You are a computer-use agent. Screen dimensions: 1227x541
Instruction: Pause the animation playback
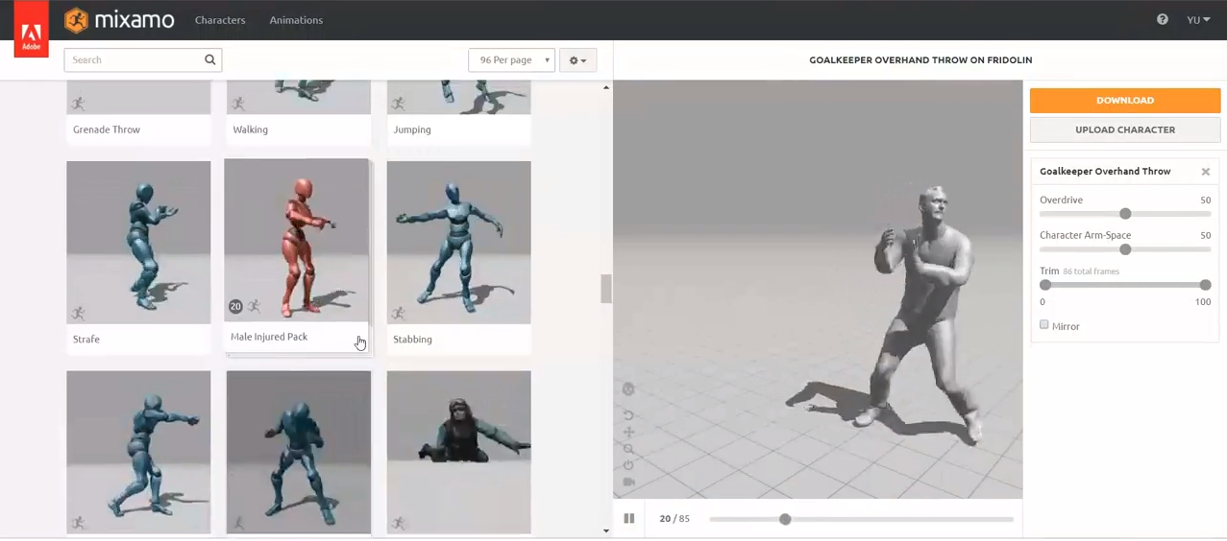[629, 519]
